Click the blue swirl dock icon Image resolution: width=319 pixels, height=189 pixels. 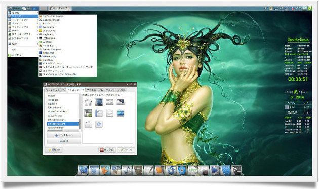pos(171,170)
